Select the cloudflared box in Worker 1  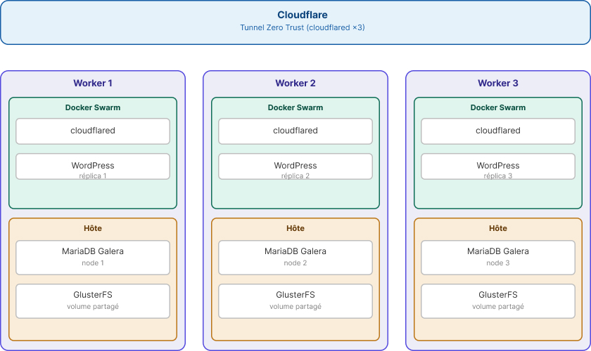[x=93, y=131]
